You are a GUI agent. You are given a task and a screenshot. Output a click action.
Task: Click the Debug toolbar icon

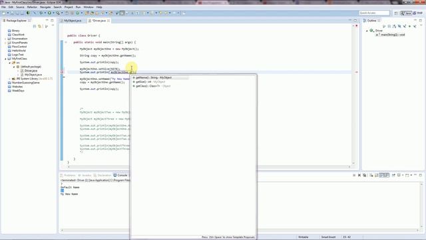[41, 13]
